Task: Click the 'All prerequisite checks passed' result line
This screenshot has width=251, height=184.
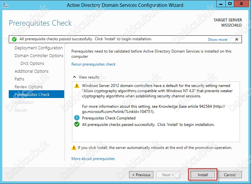Action: tap(148, 125)
